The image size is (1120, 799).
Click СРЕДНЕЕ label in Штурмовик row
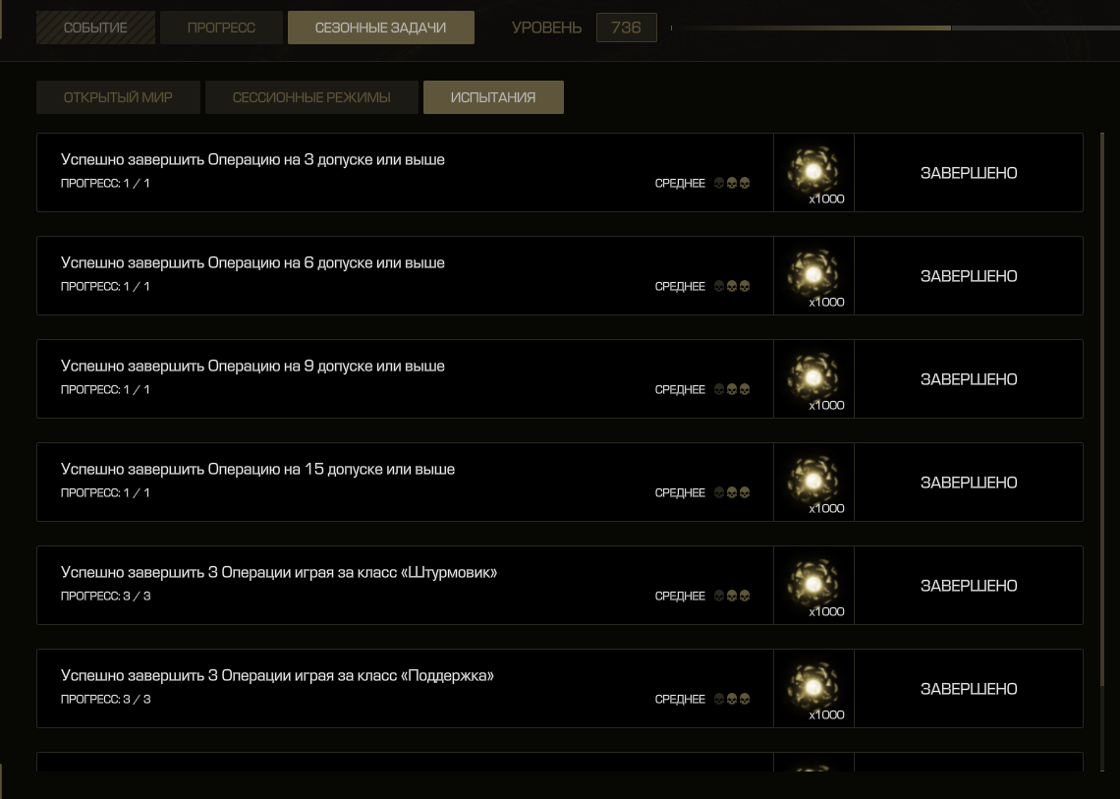pos(680,596)
